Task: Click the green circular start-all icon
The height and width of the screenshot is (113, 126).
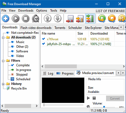Action: tap(102, 19)
